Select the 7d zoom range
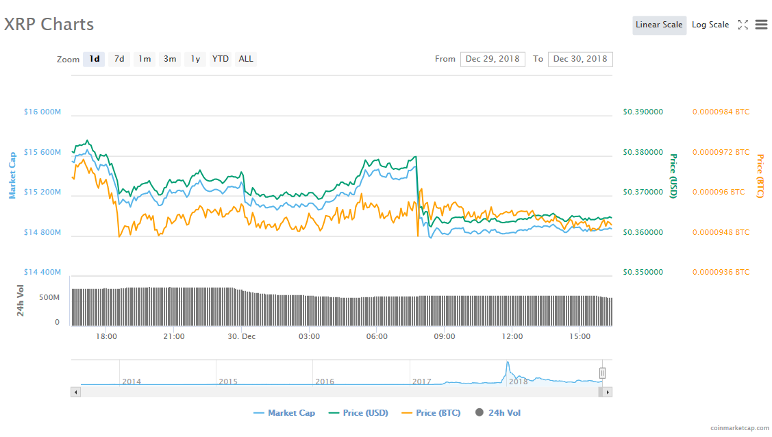The height and width of the screenshot is (437, 772). 119,59
